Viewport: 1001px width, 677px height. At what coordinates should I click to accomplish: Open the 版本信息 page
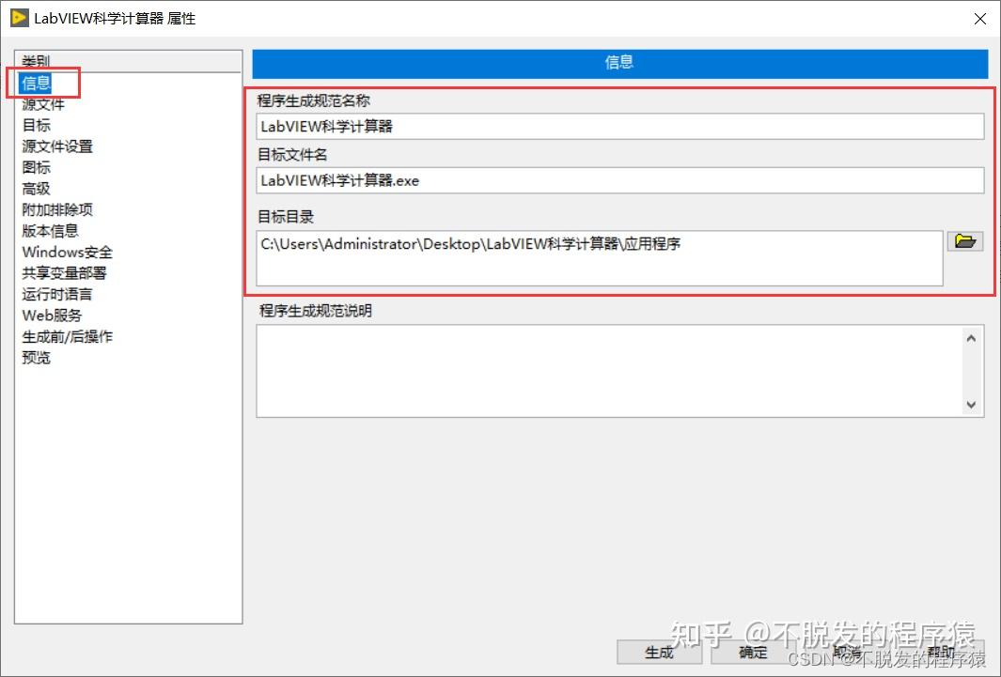tap(50, 230)
